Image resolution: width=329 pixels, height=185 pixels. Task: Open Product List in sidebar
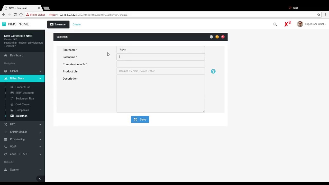[22, 87]
